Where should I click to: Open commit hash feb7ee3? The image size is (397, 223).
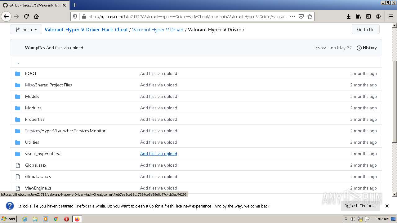(x=321, y=48)
